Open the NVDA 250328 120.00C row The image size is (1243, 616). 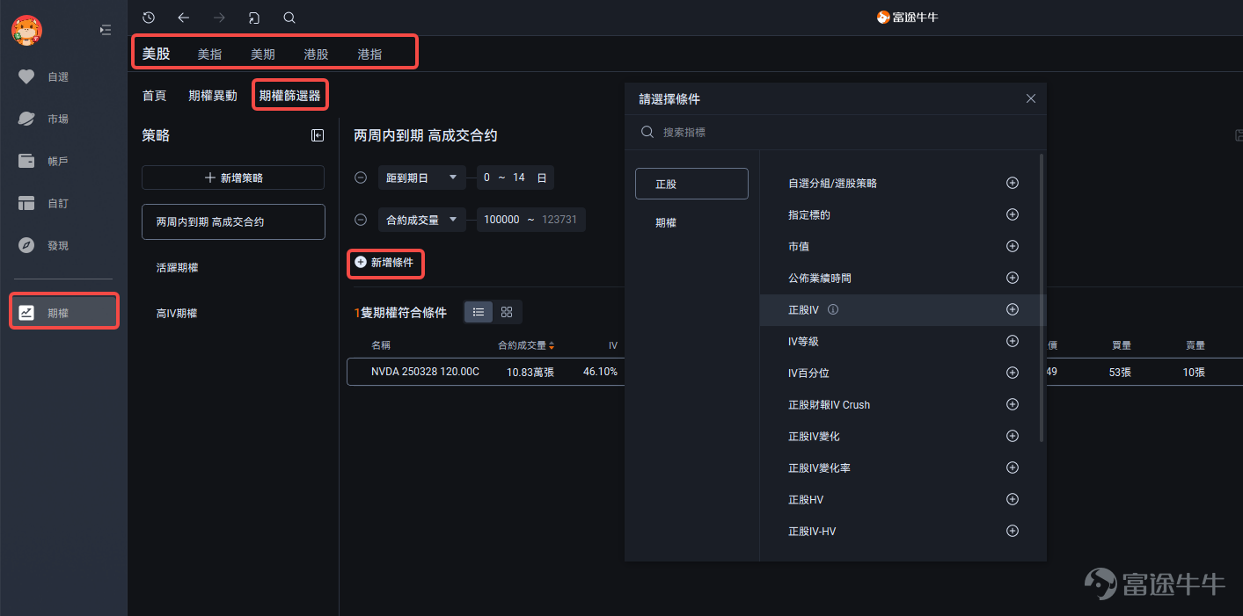pos(794,372)
